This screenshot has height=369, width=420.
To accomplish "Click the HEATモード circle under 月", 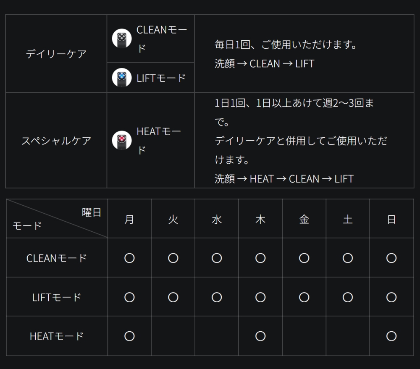I will (x=129, y=336).
